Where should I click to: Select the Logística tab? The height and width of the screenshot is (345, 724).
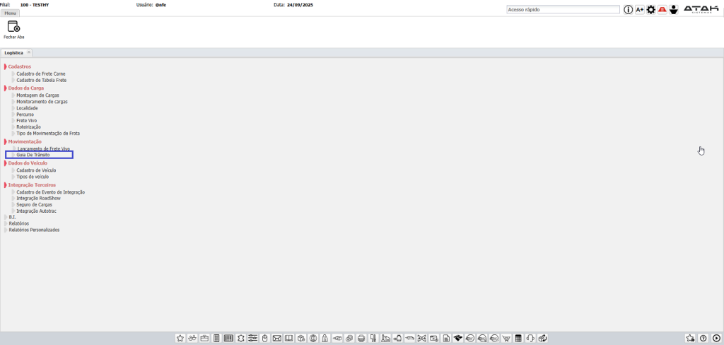[14, 53]
